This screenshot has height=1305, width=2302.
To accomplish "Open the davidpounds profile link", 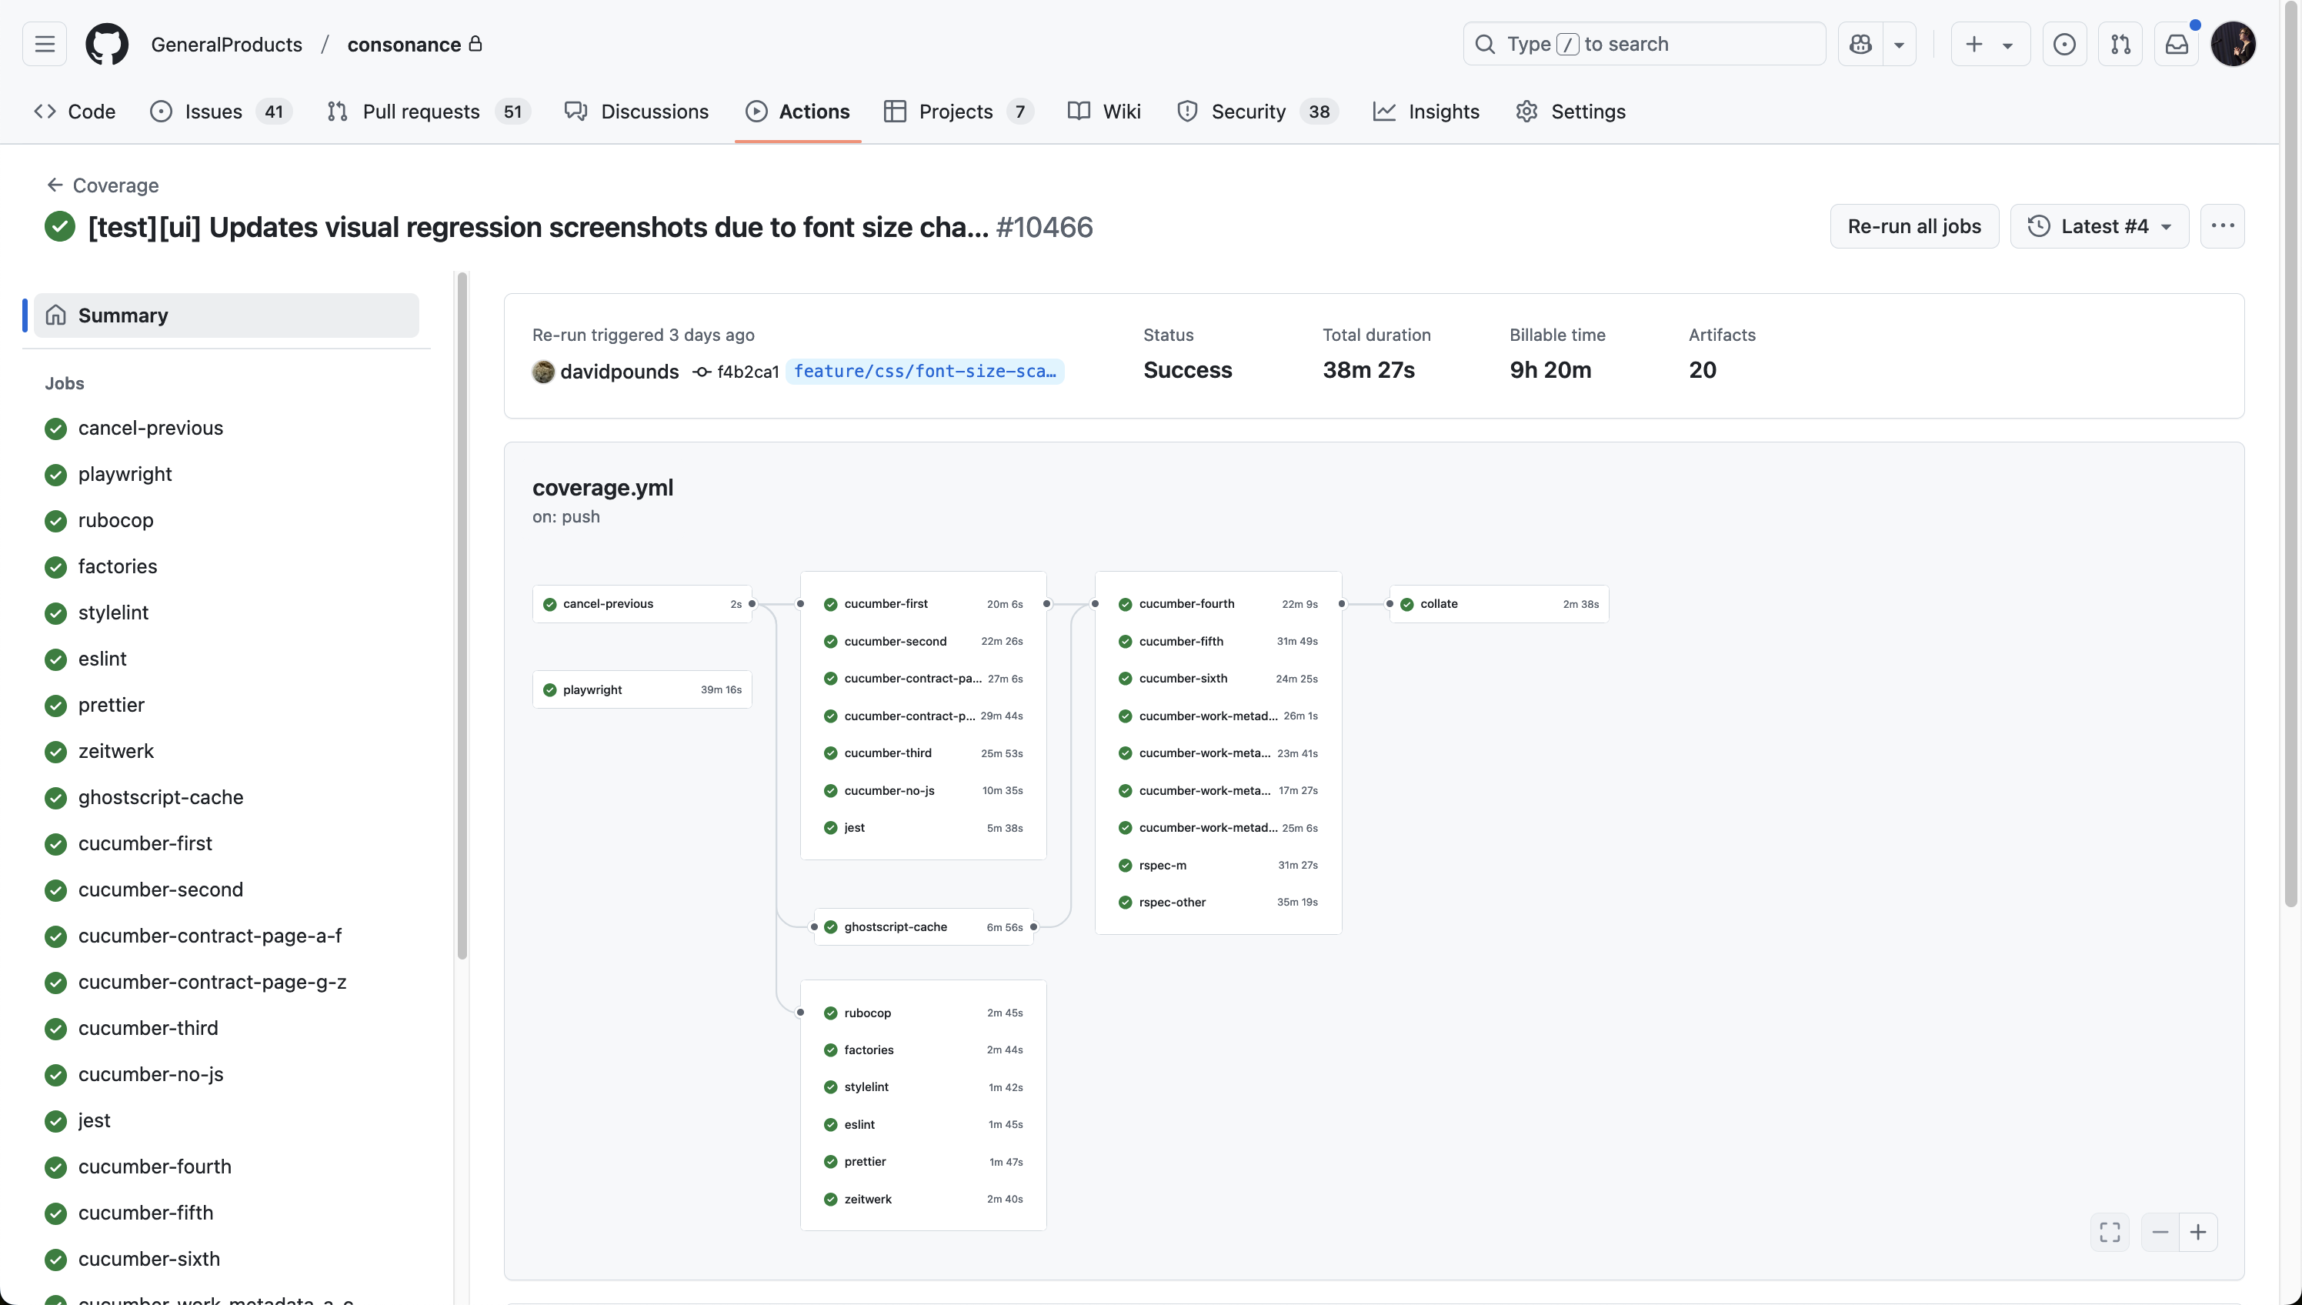I will (619, 372).
